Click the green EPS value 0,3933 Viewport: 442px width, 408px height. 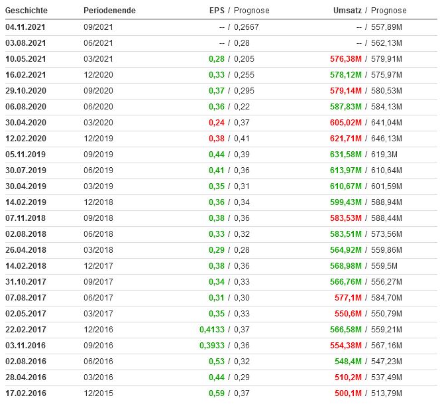pos(212,345)
